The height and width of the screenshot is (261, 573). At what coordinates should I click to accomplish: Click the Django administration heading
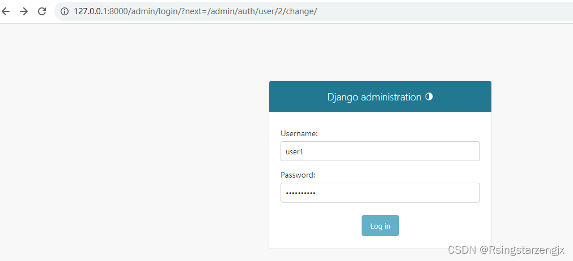click(x=374, y=97)
